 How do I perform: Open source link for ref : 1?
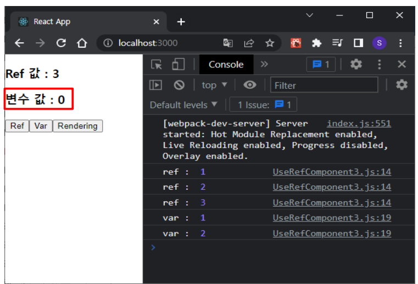coord(332,172)
